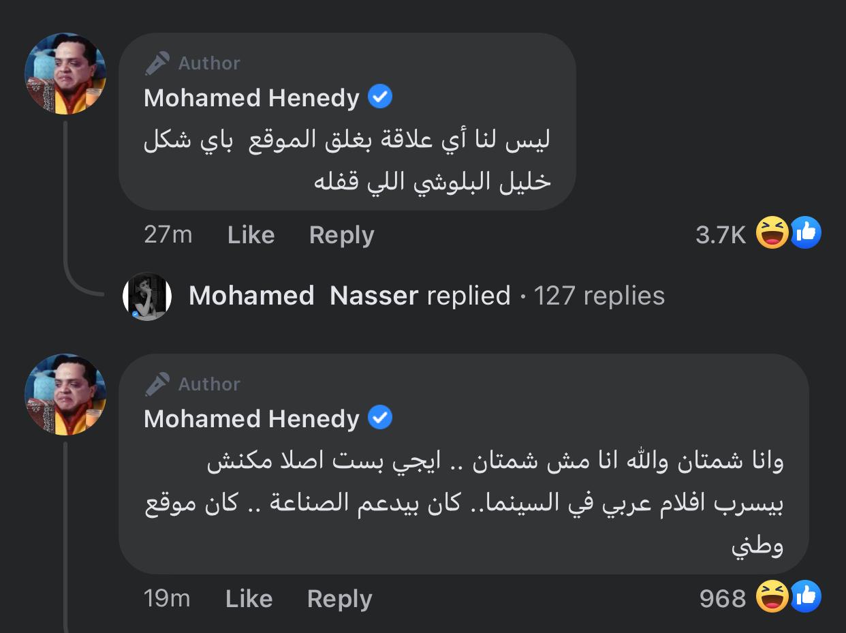
Task: Open Mohamed Henedy's avatar on the second comment
Action: pyautogui.click(x=65, y=395)
